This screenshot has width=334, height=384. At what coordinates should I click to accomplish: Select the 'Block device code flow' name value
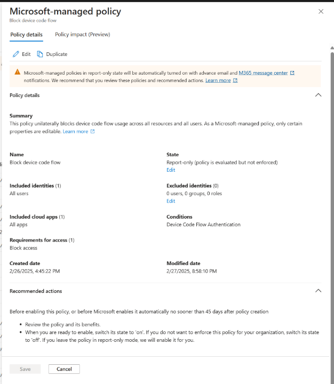click(35, 162)
